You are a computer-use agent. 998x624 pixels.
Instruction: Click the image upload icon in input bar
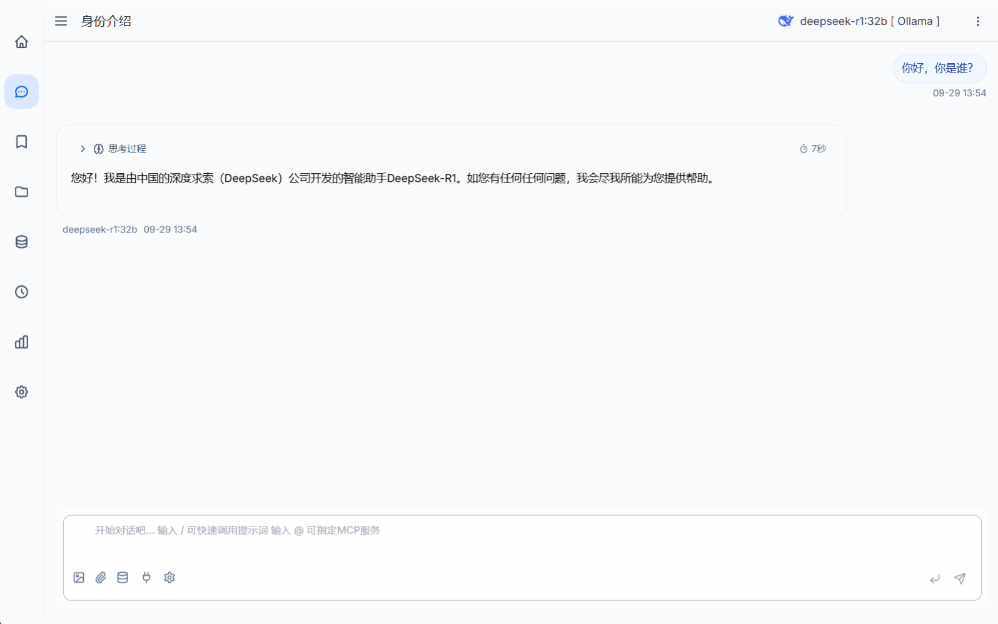click(x=79, y=578)
